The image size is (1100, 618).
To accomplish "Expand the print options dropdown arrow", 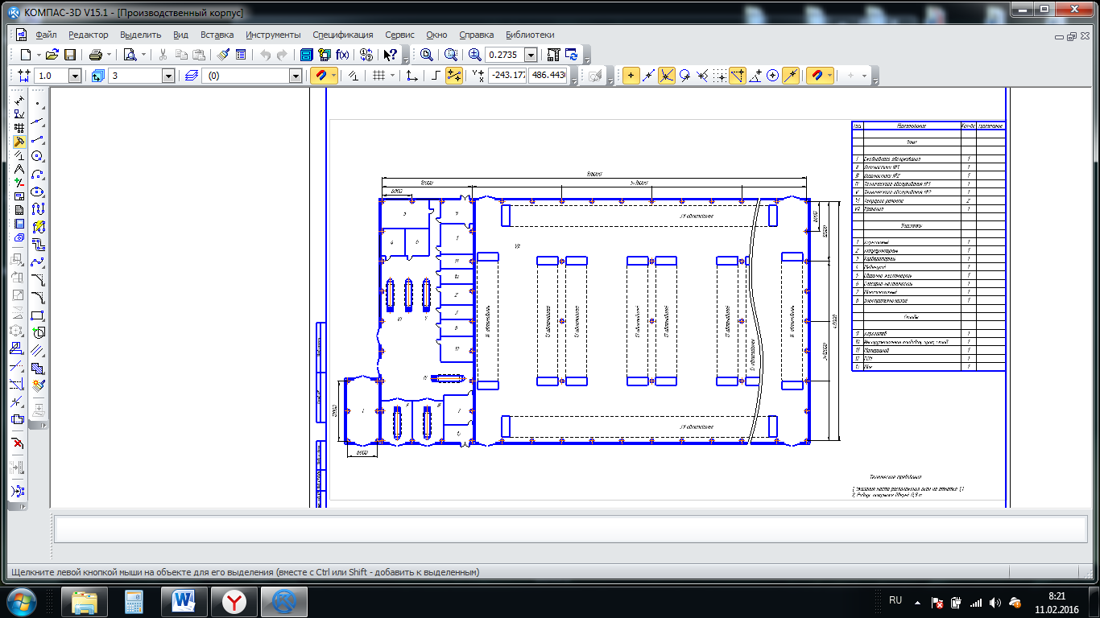I will pyautogui.click(x=109, y=55).
